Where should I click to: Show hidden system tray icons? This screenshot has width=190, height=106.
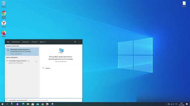point(167,104)
